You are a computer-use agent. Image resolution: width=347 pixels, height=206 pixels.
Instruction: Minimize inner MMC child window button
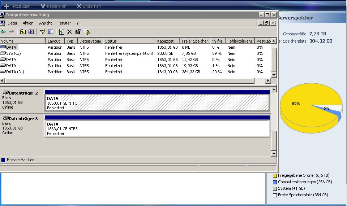click(x=261, y=23)
